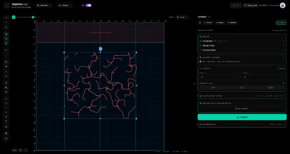Open the 3dplotter dropdown in header
The image size is (290, 154).
(x=44, y=5)
